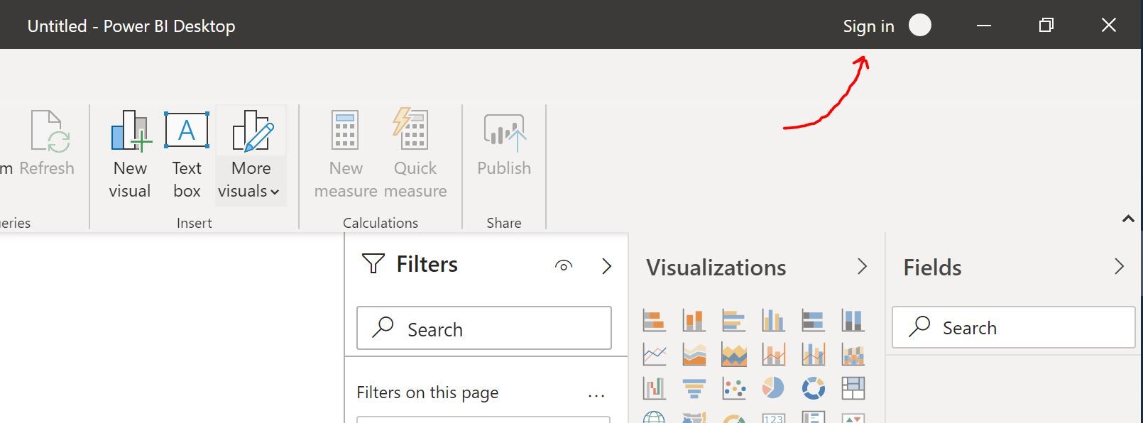Choose the Stacked area chart visual
The height and width of the screenshot is (423, 1143).
(734, 354)
